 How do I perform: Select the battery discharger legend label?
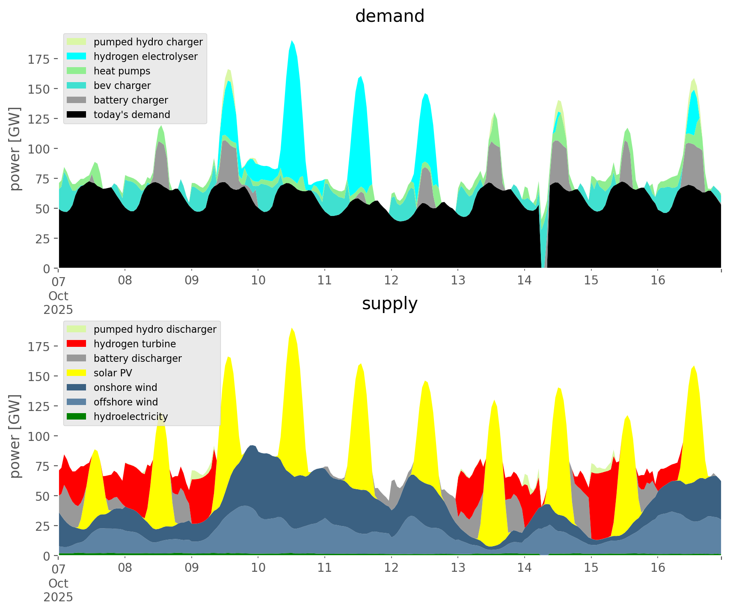tap(137, 358)
